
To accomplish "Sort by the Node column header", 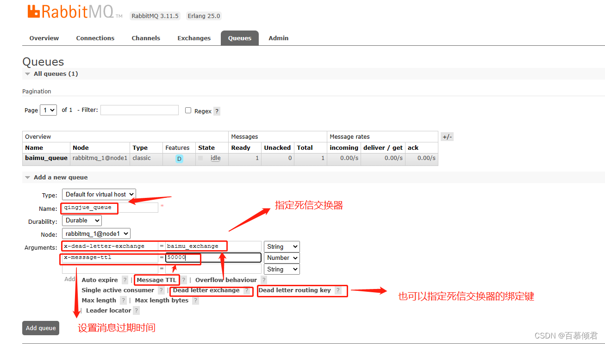I will coord(81,147).
